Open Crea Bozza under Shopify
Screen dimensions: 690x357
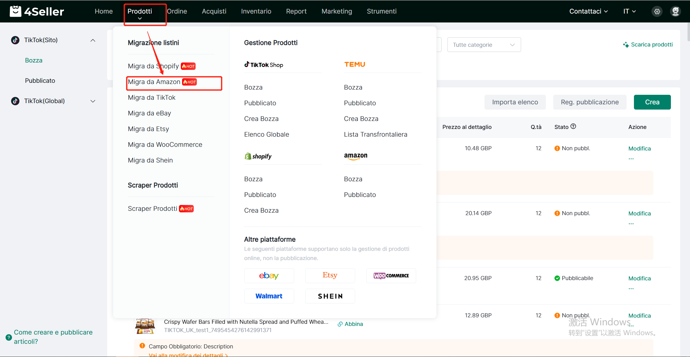(x=261, y=211)
